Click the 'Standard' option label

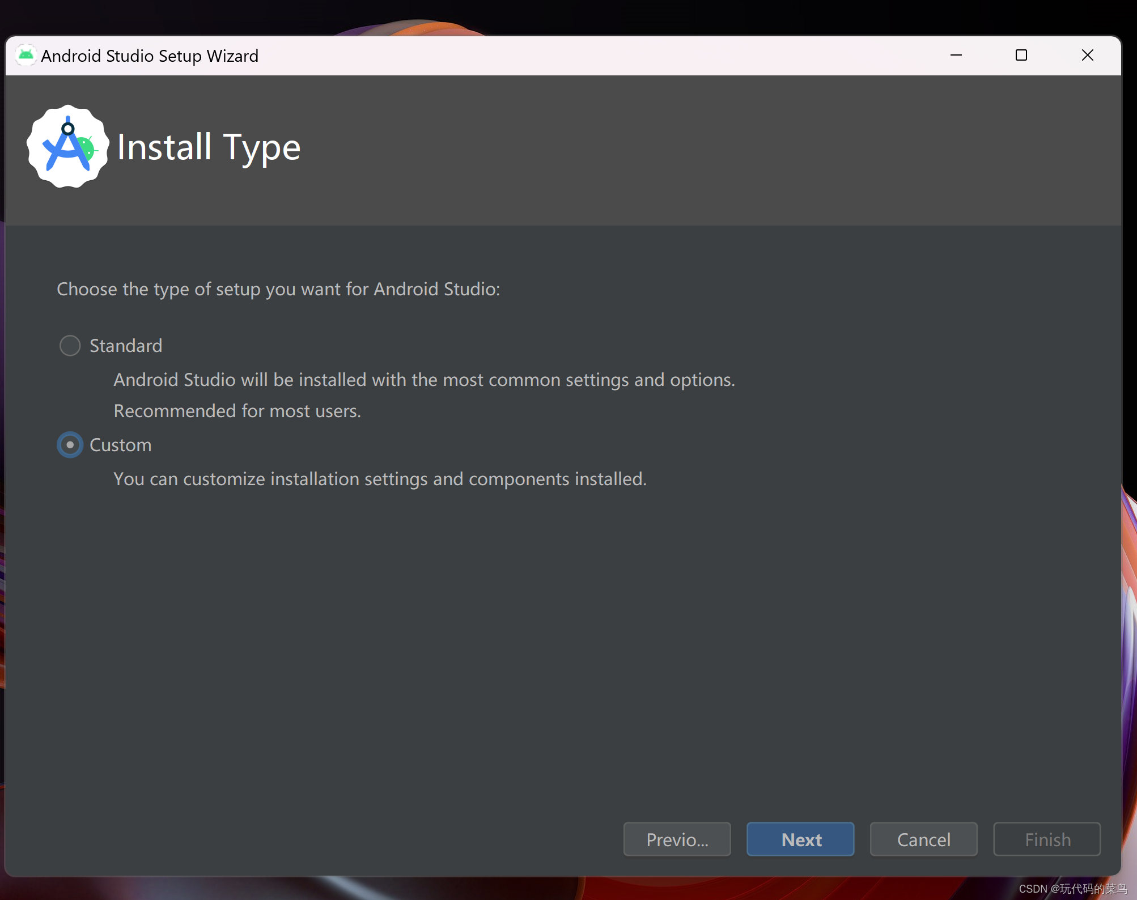click(x=126, y=346)
